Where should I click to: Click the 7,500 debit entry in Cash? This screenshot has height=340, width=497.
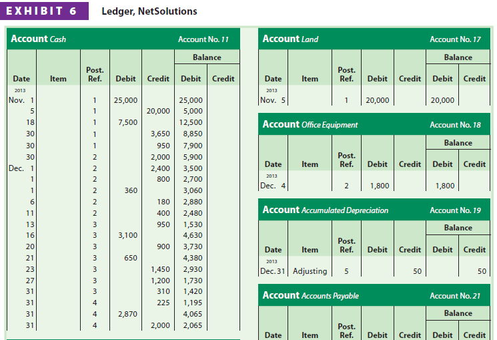click(x=127, y=122)
